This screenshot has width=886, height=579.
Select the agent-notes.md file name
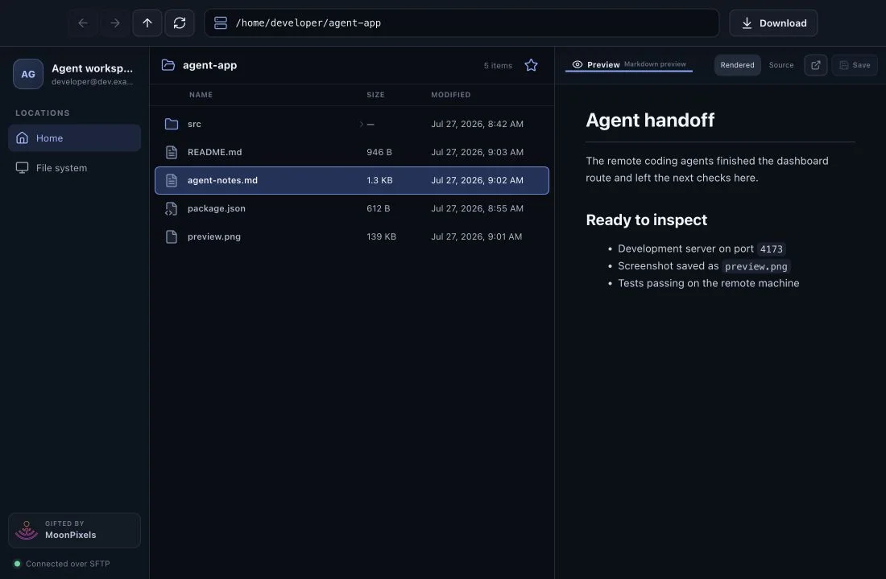click(x=222, y=181)
